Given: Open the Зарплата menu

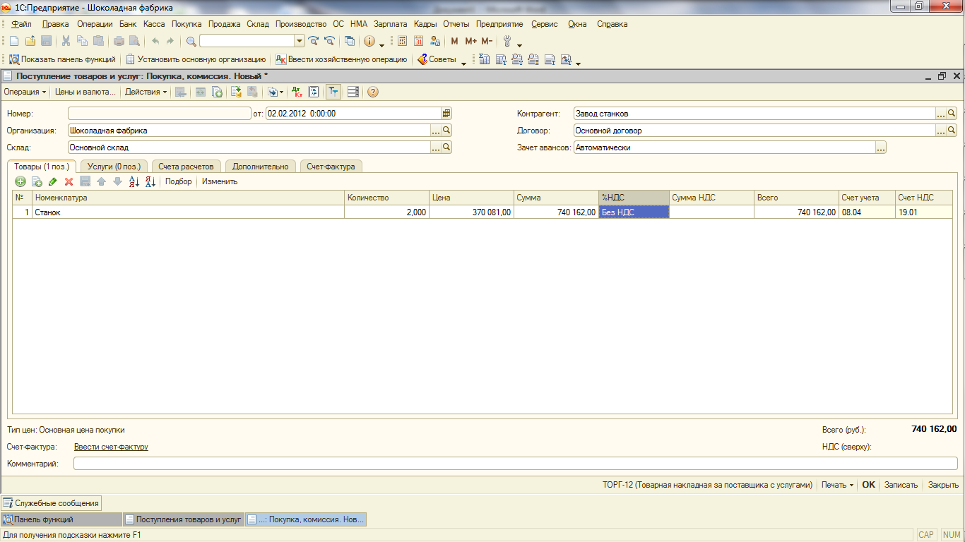Looking at the screenshot, I should pyautogui.click(x=391, y=24).
